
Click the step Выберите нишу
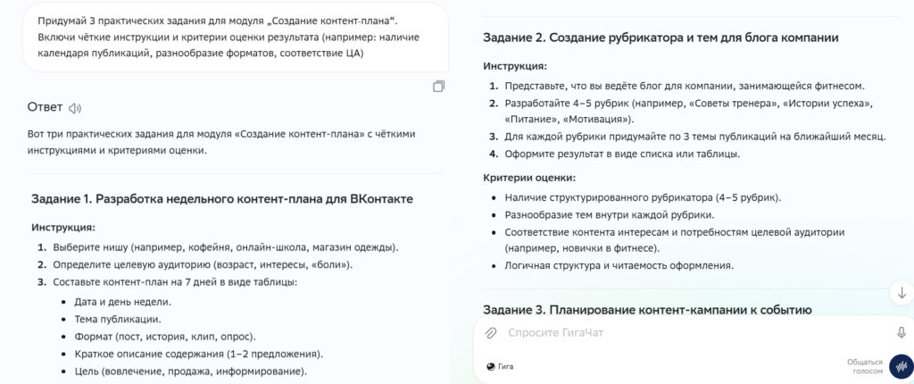click(x=223, y=247)
